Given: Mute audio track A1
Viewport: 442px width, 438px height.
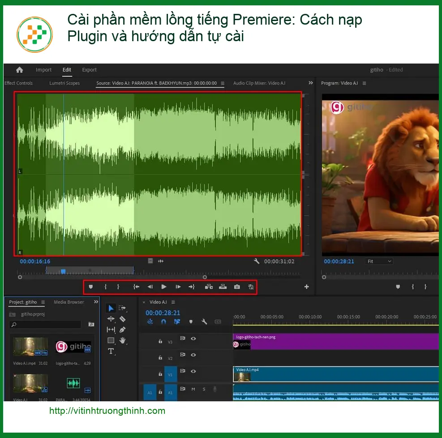Looking at the screenshot, I should pyautogui.click(x=193, y=389).
